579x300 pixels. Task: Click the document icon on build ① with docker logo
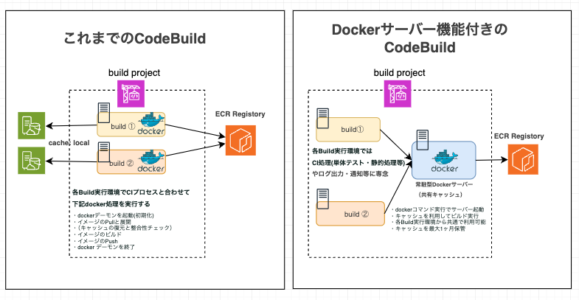(104, 113)
